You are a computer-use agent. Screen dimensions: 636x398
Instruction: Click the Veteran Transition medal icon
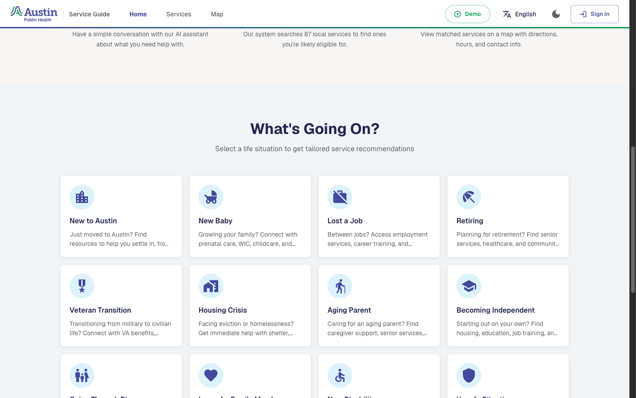pyautogui.click(x=82, y=286)
